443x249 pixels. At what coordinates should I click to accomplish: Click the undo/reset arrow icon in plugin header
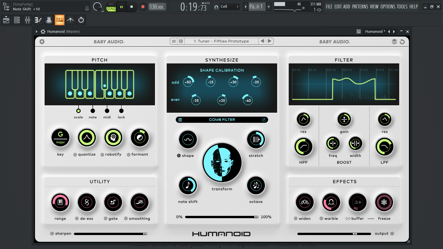[x=402, y=41]
